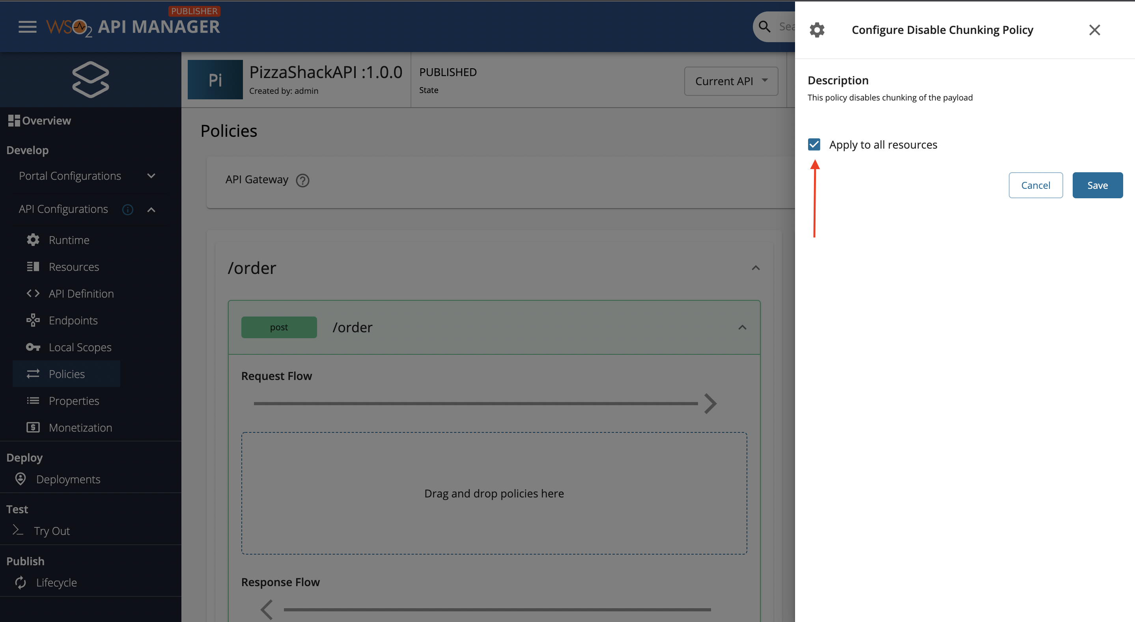Open Properties page
Viewport: 1135px width, 622px height.
click(x=74, y=400)
